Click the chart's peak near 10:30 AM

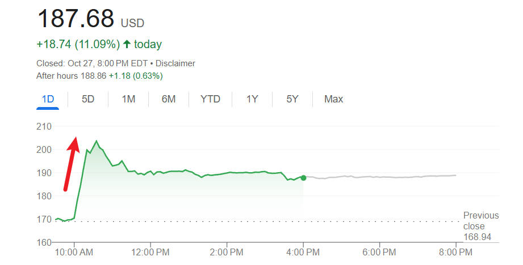[96, 141]
